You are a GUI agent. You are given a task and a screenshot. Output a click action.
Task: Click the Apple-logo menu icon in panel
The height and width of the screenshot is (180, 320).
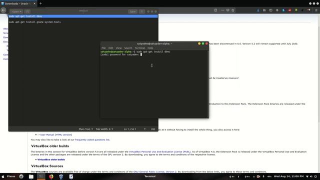click(3, 176)
